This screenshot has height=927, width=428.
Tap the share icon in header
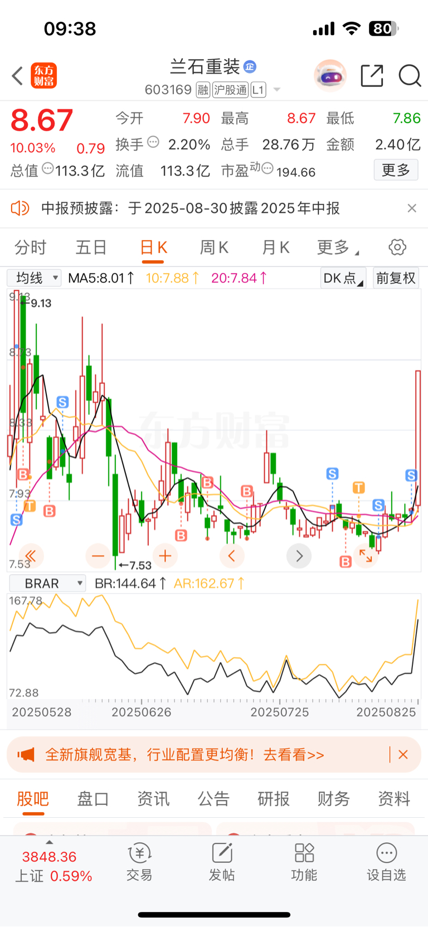click(x=372, y=76)
